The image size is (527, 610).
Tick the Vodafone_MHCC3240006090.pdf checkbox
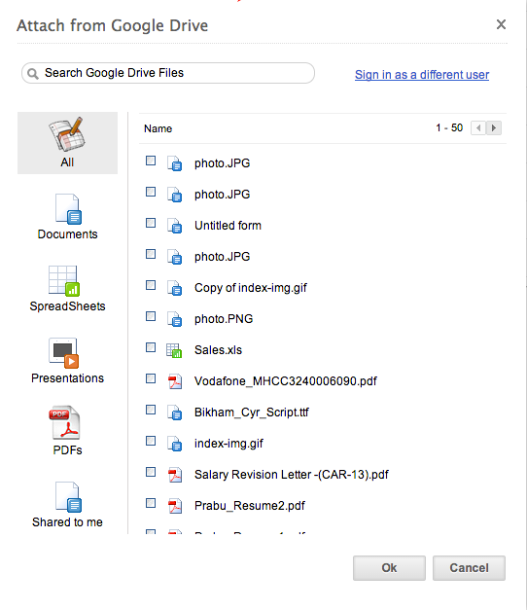(151, 378)
